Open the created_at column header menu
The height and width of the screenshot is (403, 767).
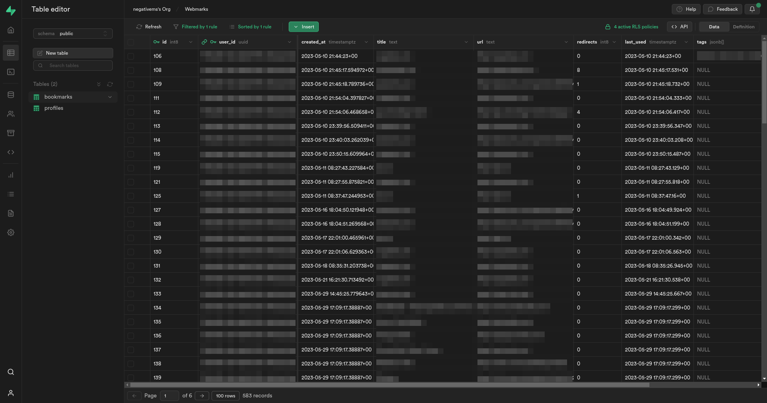pyautogui.click(x=366, y=42)
